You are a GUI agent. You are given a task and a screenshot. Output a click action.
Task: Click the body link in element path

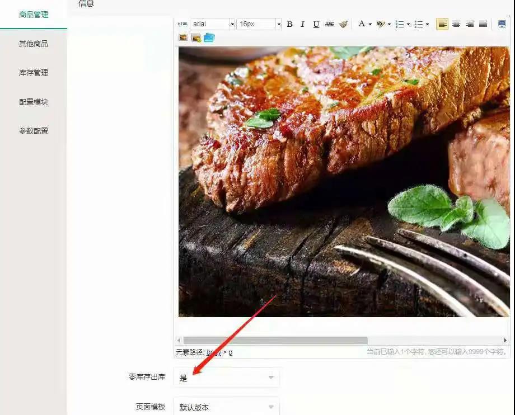point(214,352)
